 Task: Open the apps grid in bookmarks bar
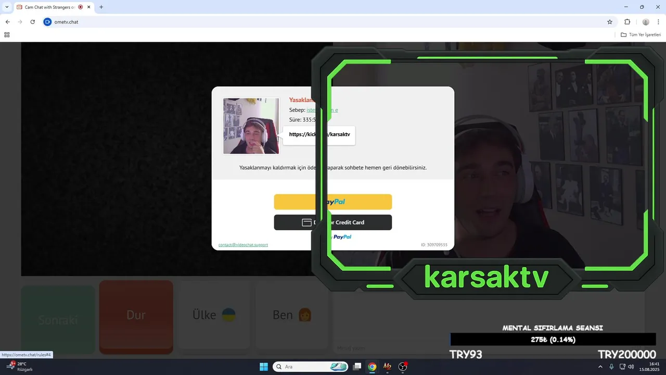[7, 35]
